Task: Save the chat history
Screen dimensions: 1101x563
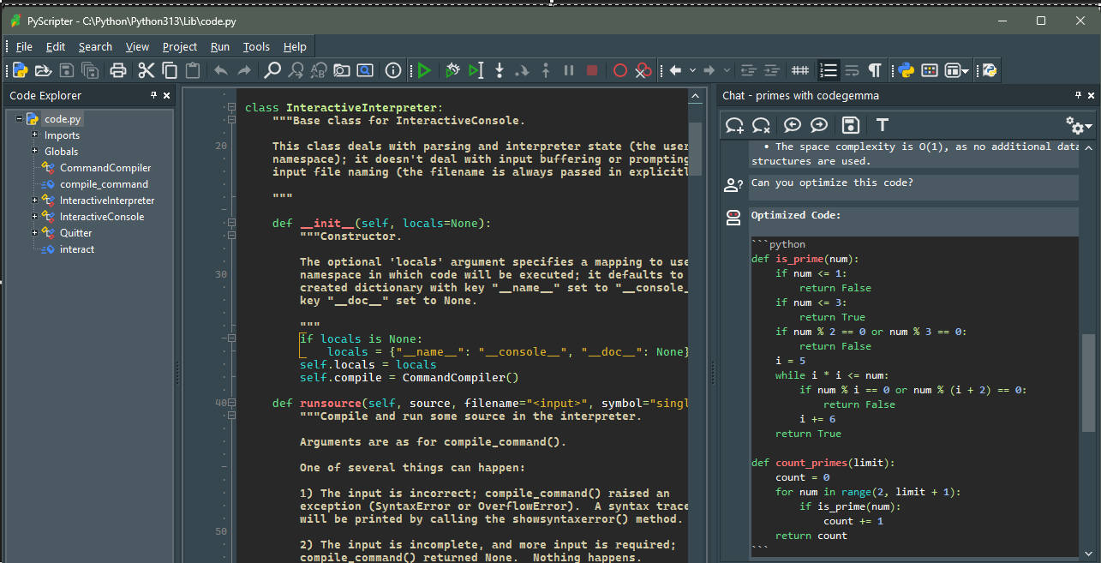Action: point(850,126)
